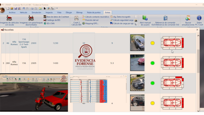This screenshot has height=115, width=204.
Task: Launch the EES-CNN tool
Action: point(50,23)
